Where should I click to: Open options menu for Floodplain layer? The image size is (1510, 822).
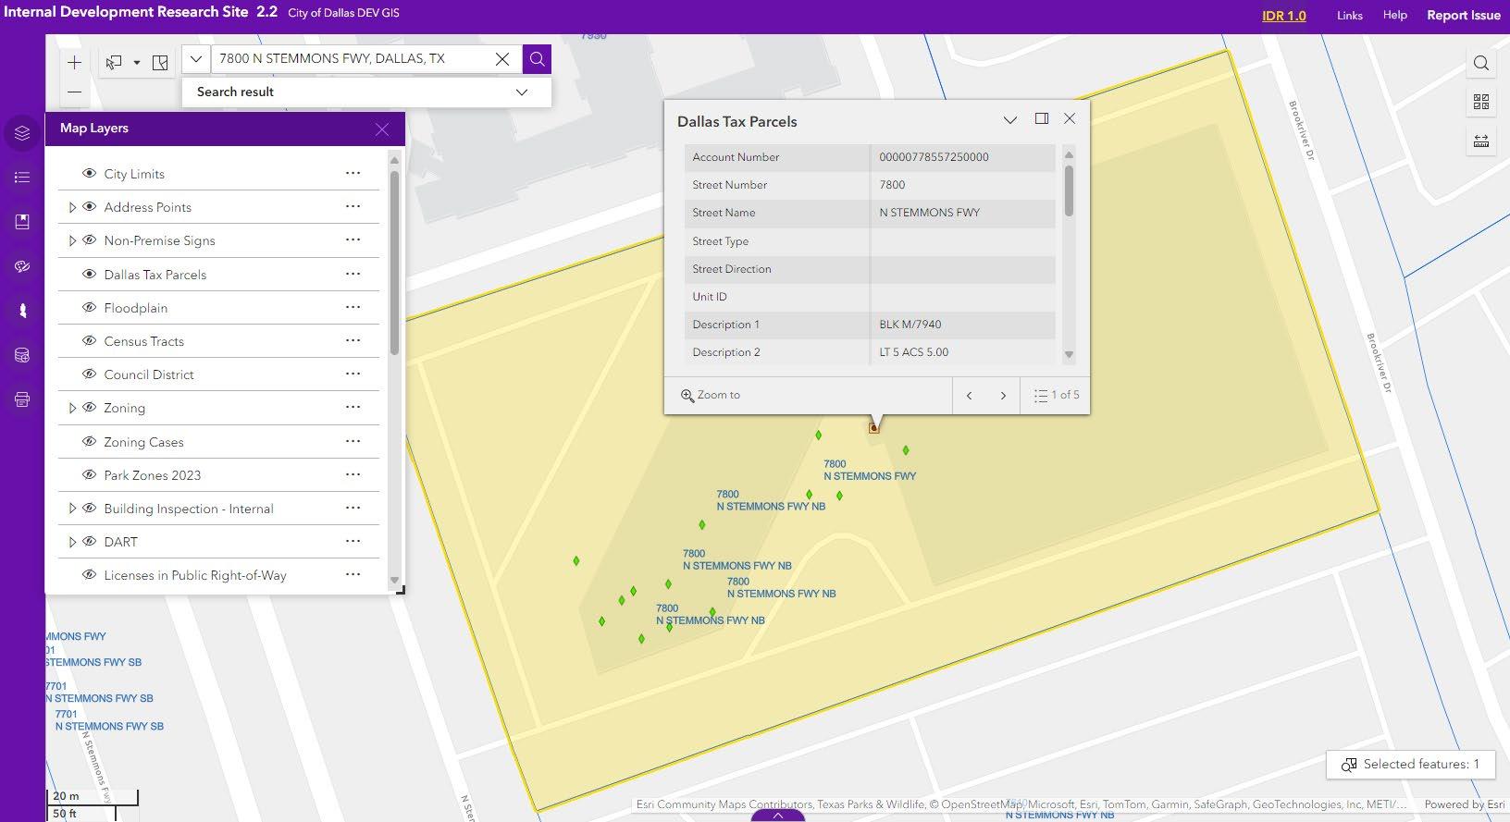353,307
